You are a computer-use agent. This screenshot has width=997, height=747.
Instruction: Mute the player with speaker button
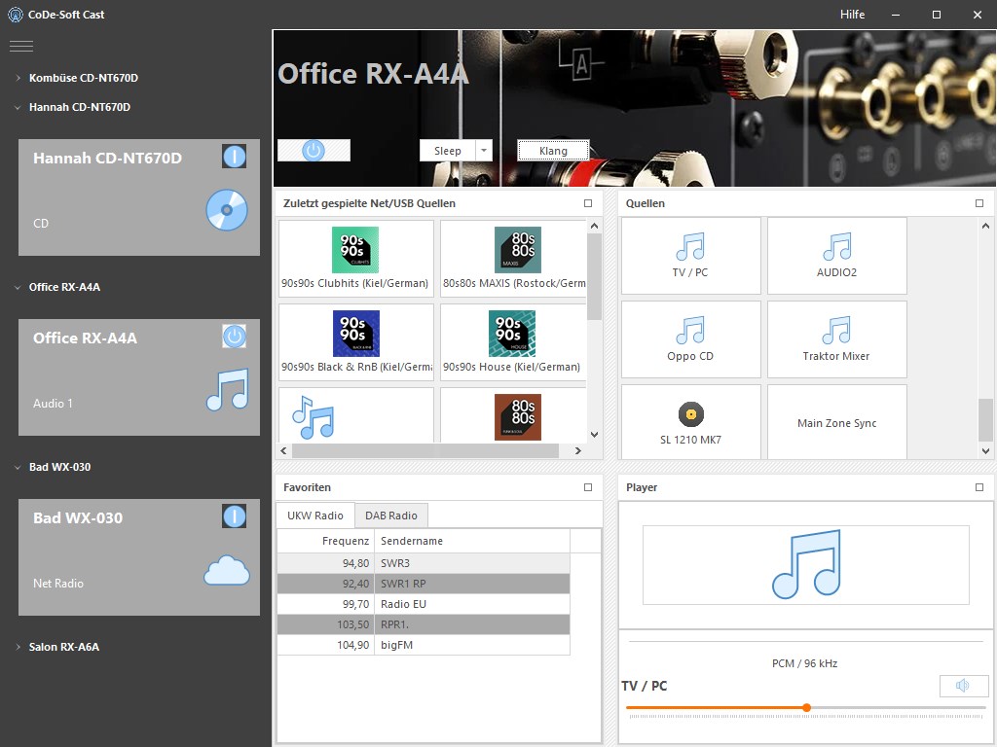[x=963, y=686]
